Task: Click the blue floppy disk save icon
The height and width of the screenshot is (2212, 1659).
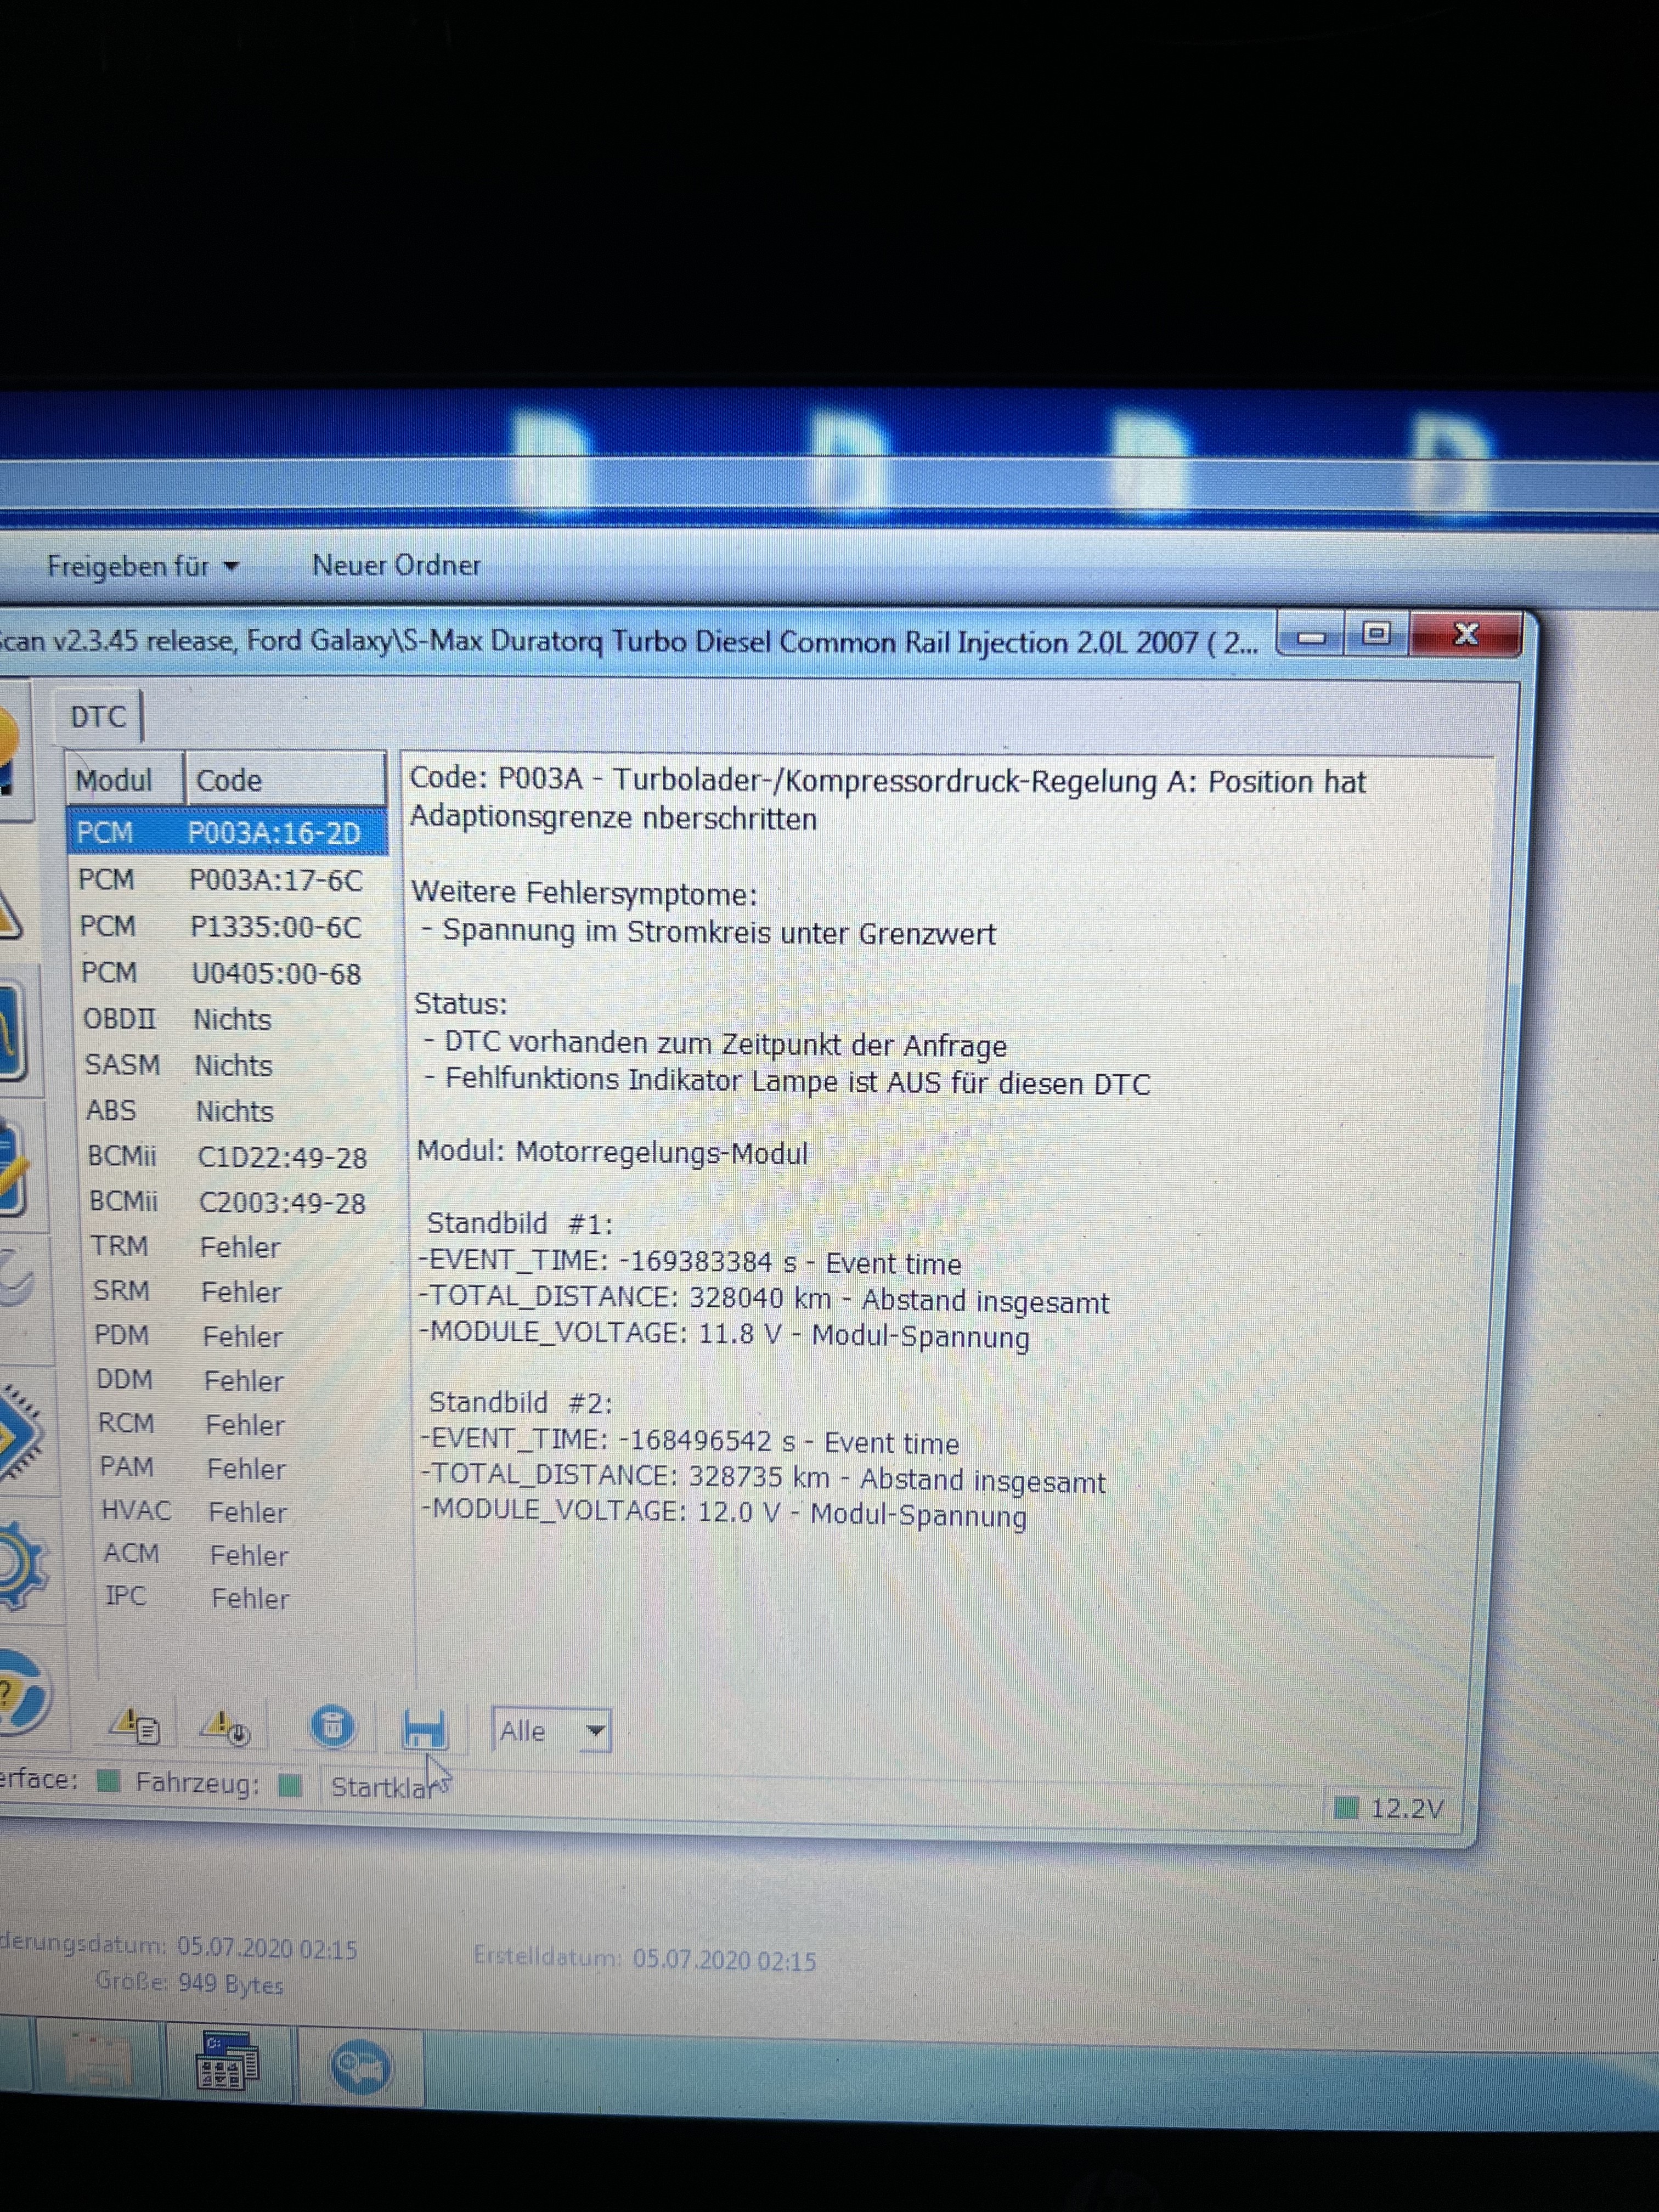Action: (x=424, y=1728)
